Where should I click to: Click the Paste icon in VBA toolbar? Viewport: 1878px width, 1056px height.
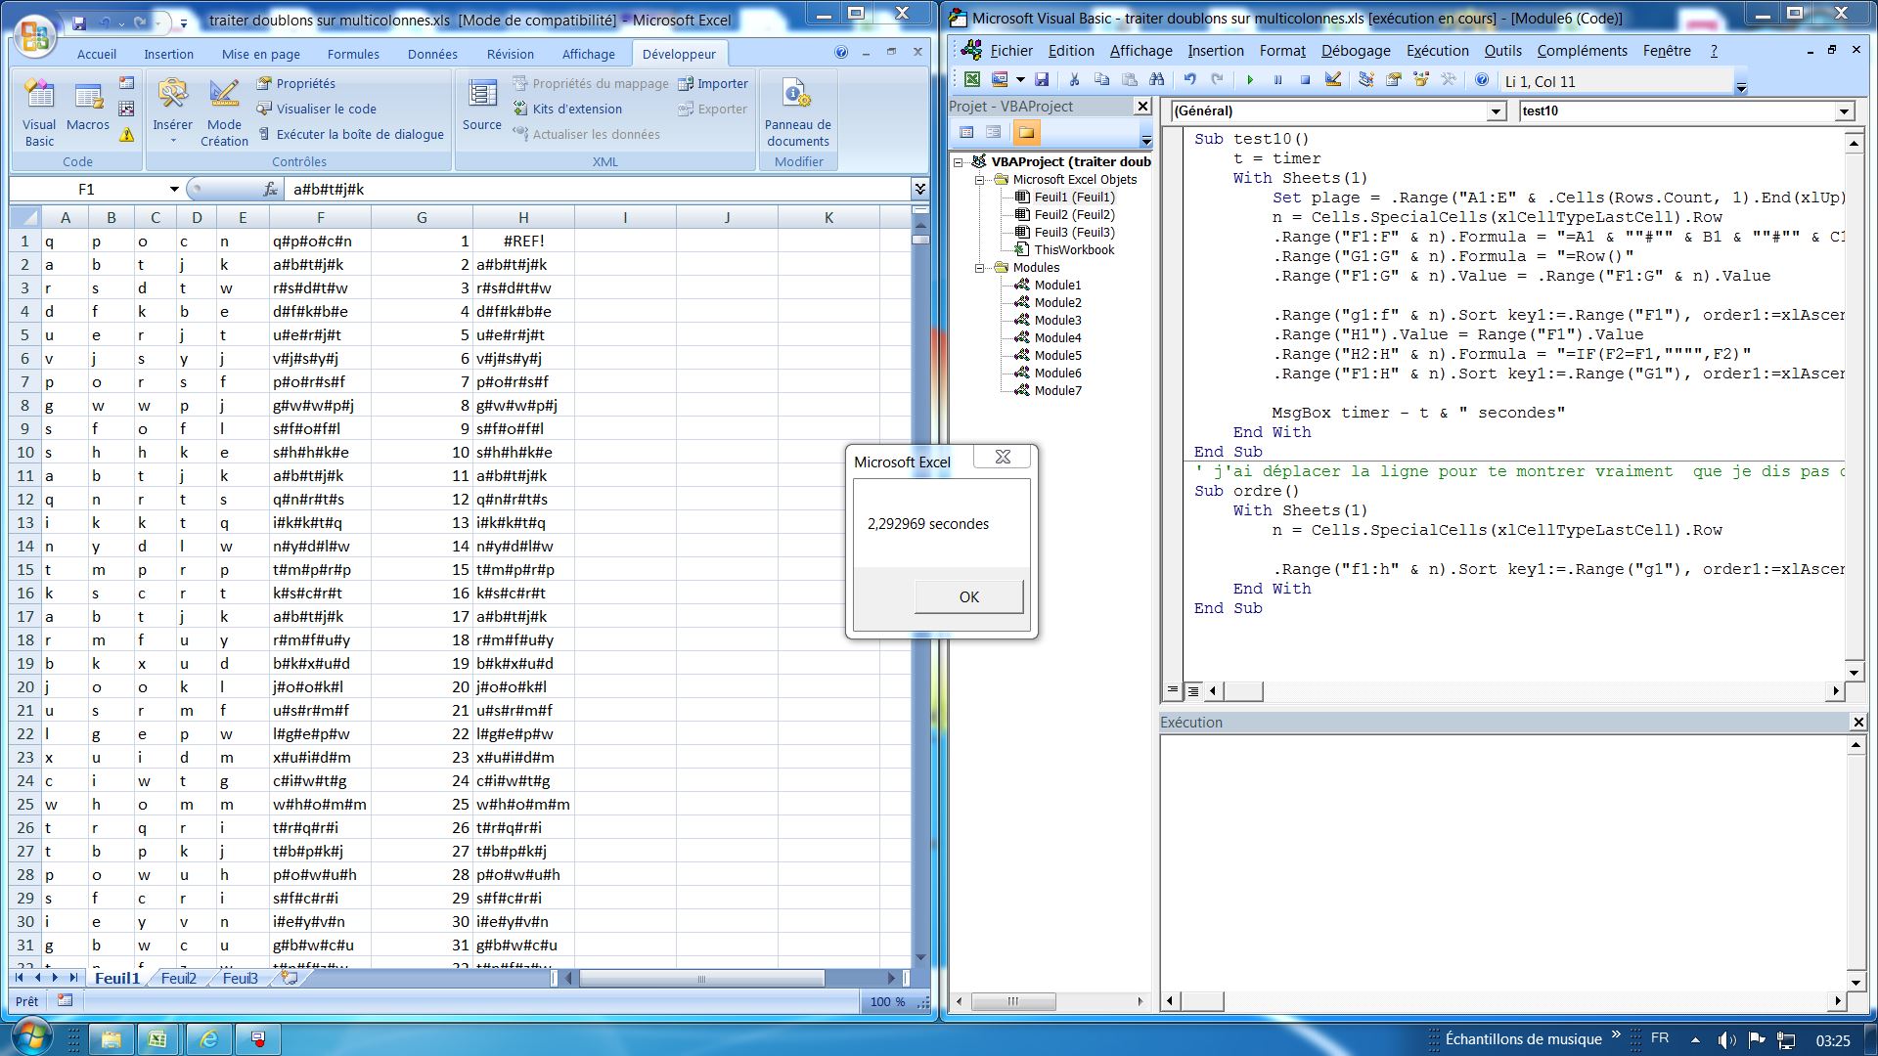click(1130, 80)
